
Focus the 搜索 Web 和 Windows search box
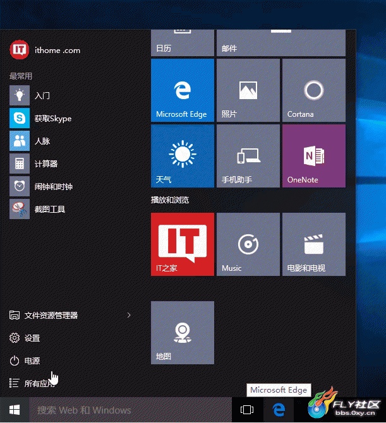point(130,410)
